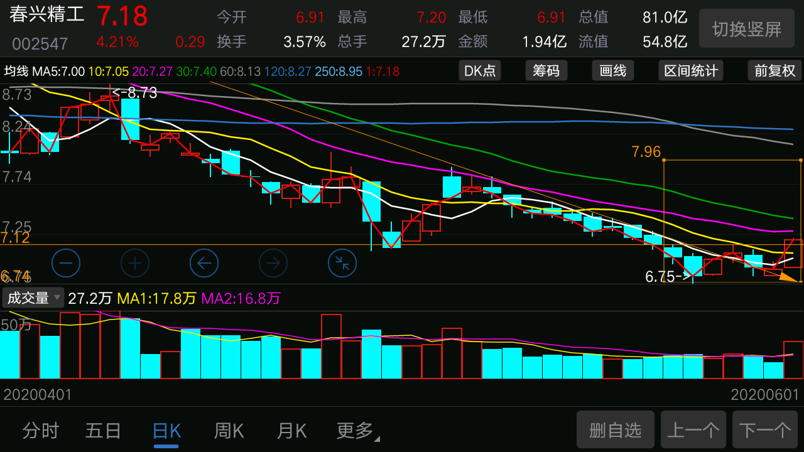Move chart right with forward arrow icon

(273, 263)
